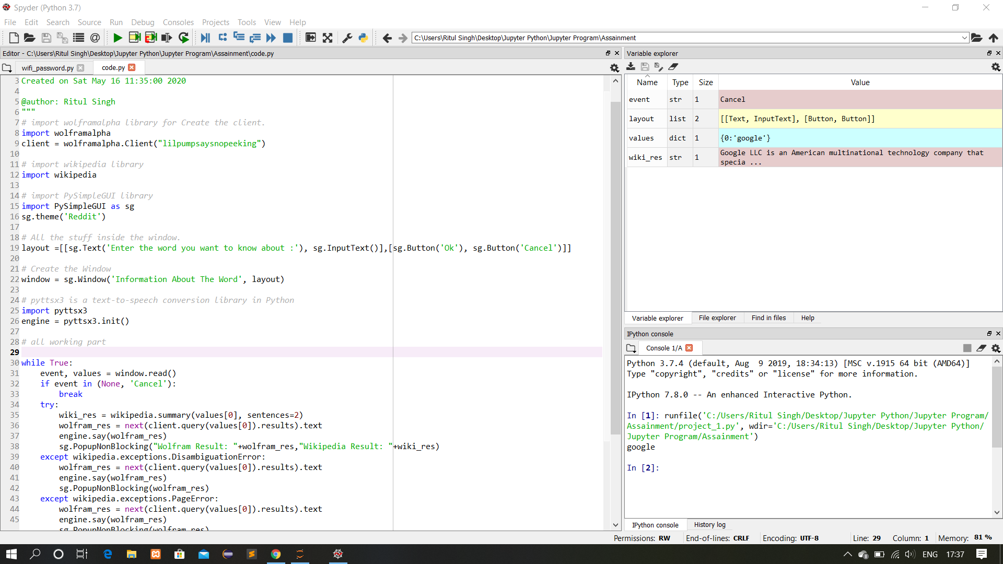1003x564 pixels.
Task: Run the current selection or line
Action: (167, 38)
